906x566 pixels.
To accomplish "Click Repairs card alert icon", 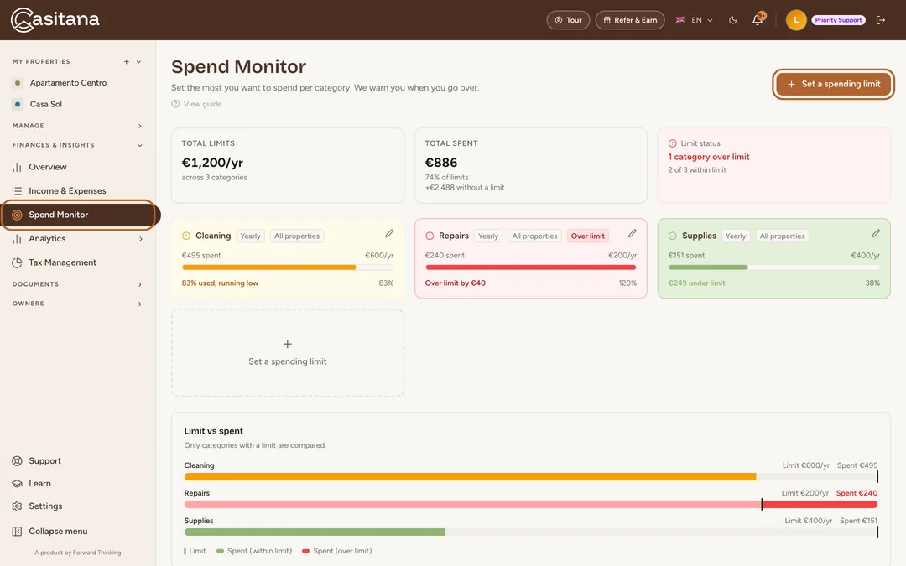I will (x=430, y=236).
